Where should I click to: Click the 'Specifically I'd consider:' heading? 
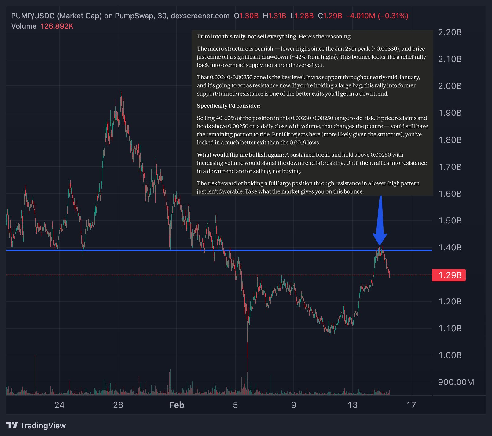point(229,106)
